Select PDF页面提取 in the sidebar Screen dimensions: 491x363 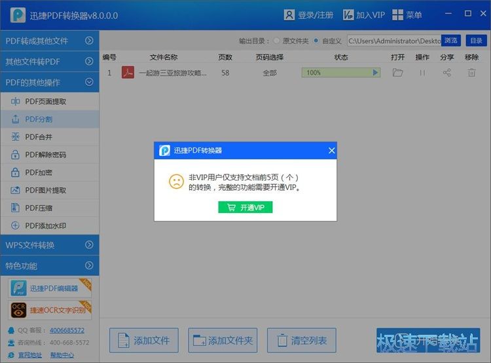(x=50, y=102)
